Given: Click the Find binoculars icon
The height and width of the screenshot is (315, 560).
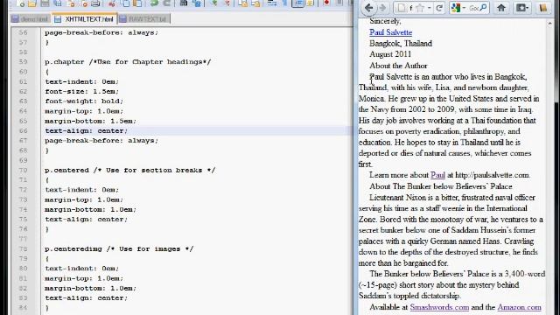Looking at the screenshot, I should point(184,3).
